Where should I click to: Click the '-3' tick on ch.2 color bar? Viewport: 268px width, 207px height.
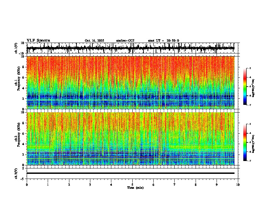tap(250, 124)
